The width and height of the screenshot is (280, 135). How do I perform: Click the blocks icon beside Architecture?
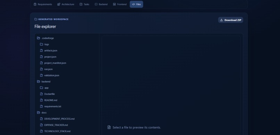pyautogui.click(x=59, y=4)
